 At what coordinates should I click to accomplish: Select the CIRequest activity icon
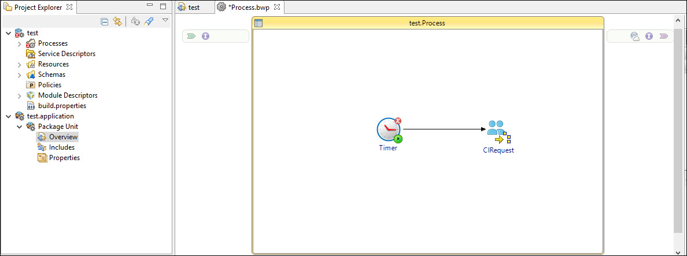coord(498,132)
